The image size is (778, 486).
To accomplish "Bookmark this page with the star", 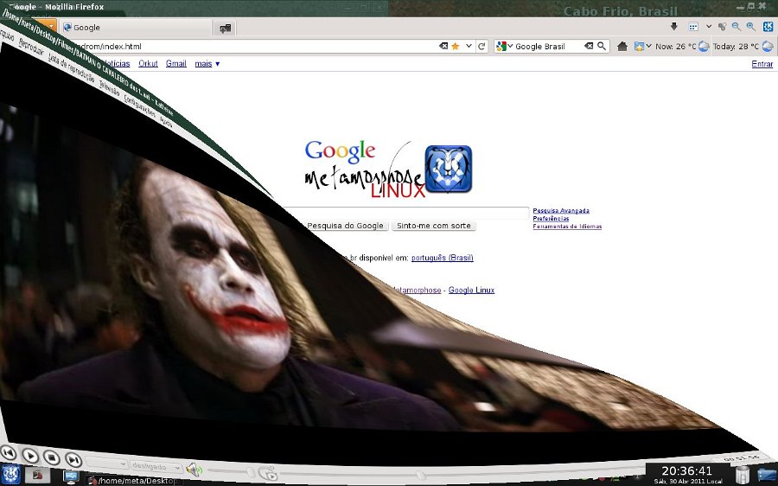I will (x=456, y=46).
